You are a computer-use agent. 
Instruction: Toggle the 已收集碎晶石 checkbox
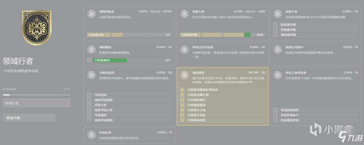coord(182,100)
